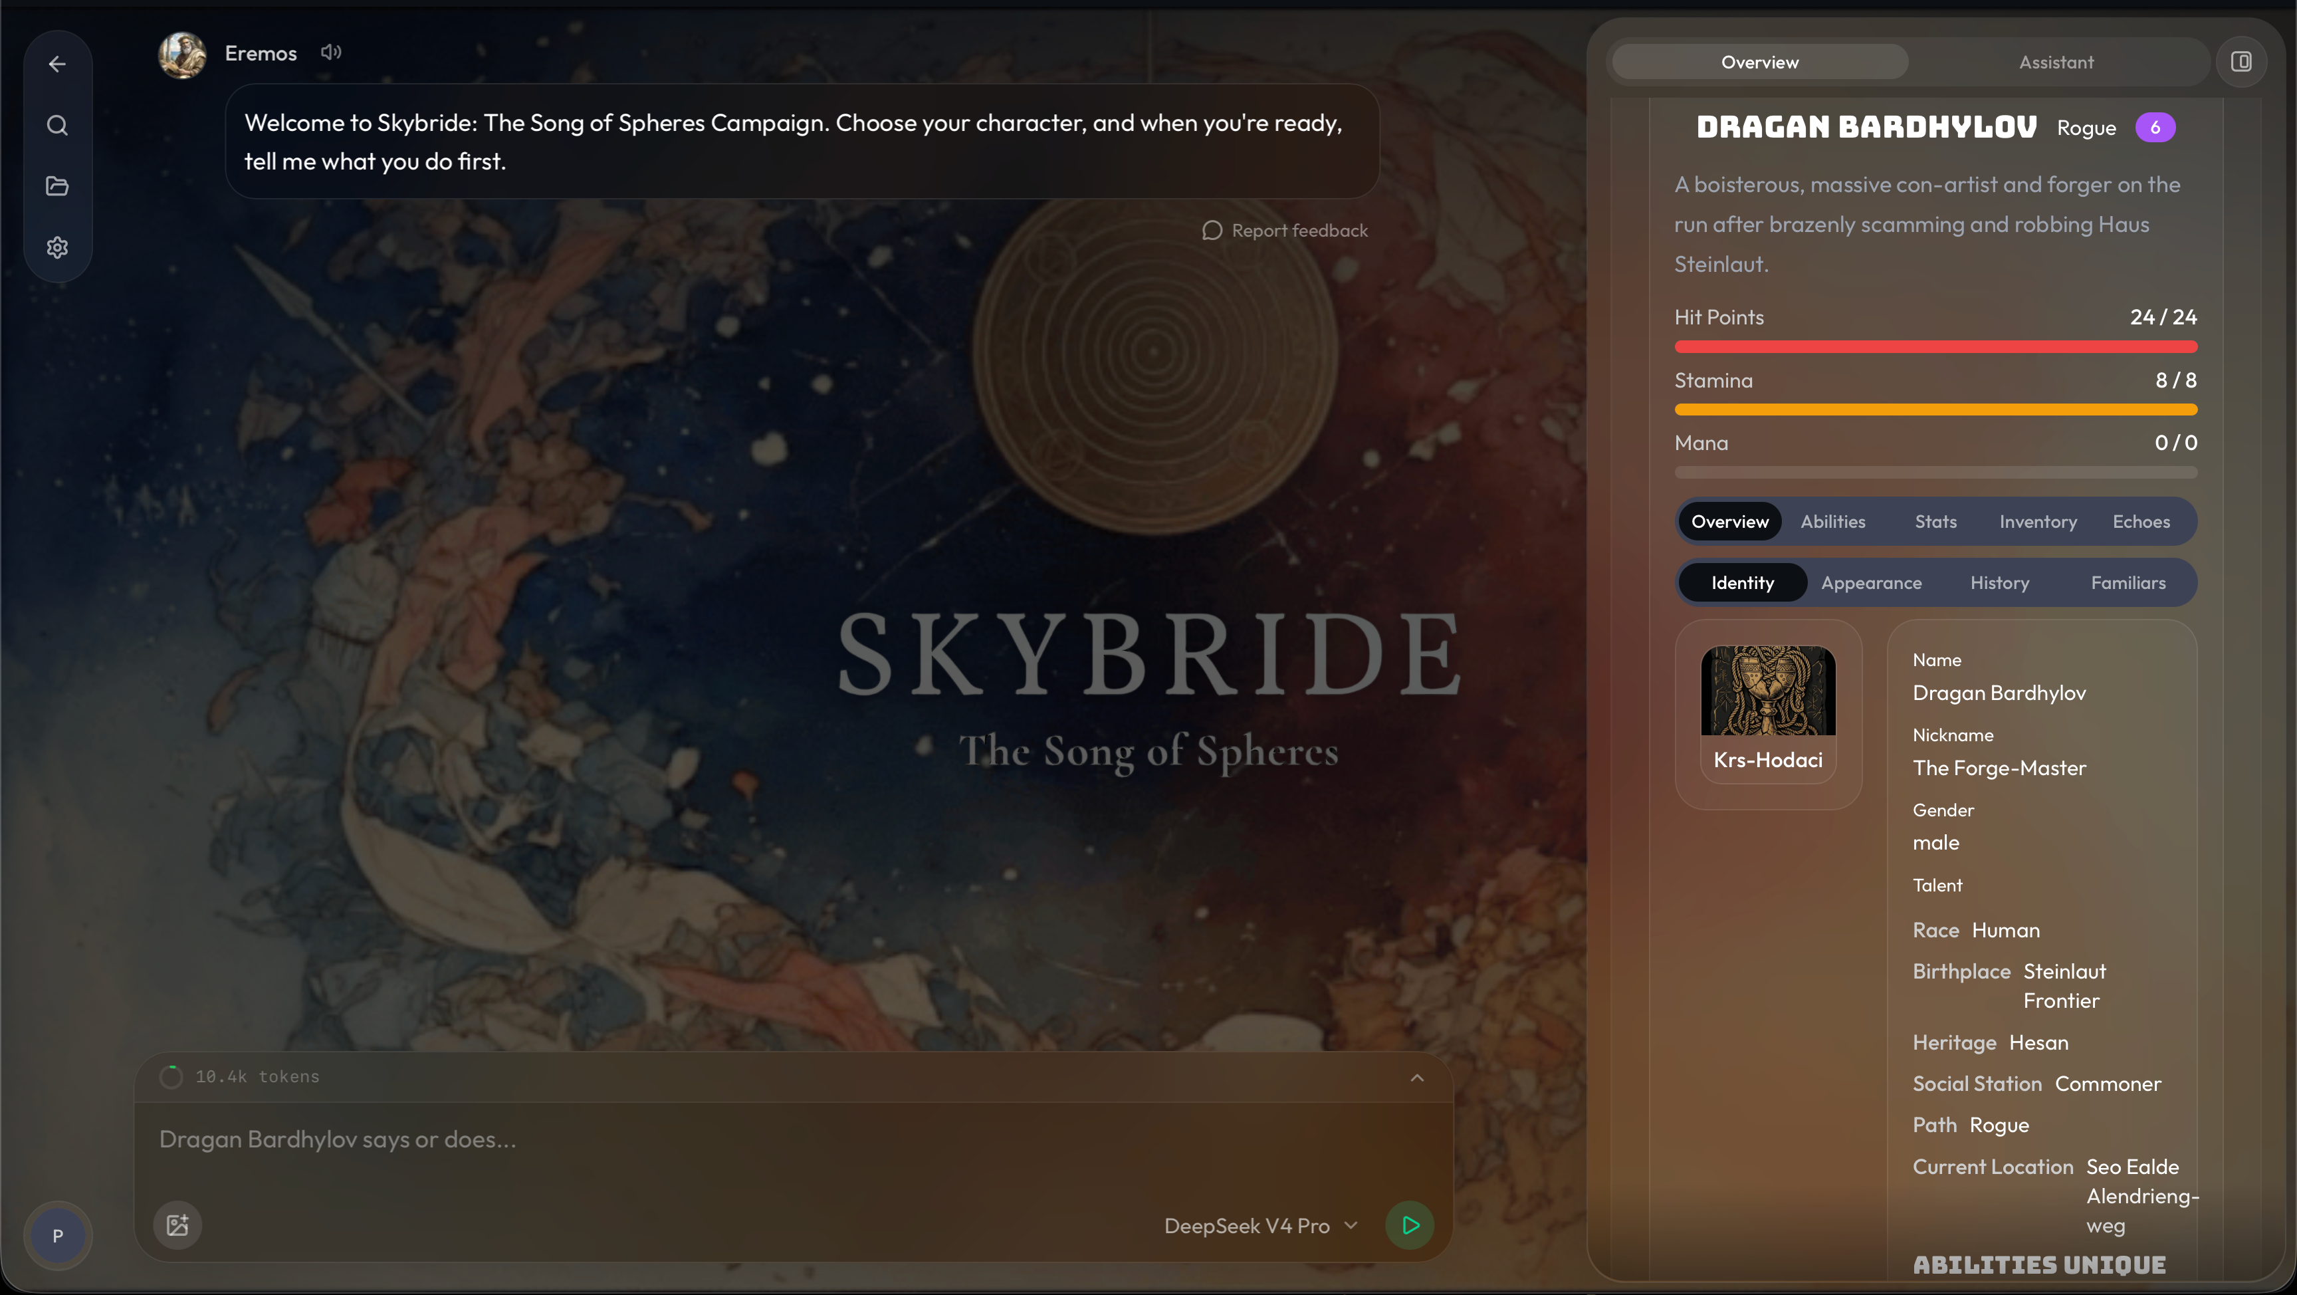Screen dimensions: 2297x1295
Task: Click the Social Station value Commoner
Action: (x=2108, y=1084)
